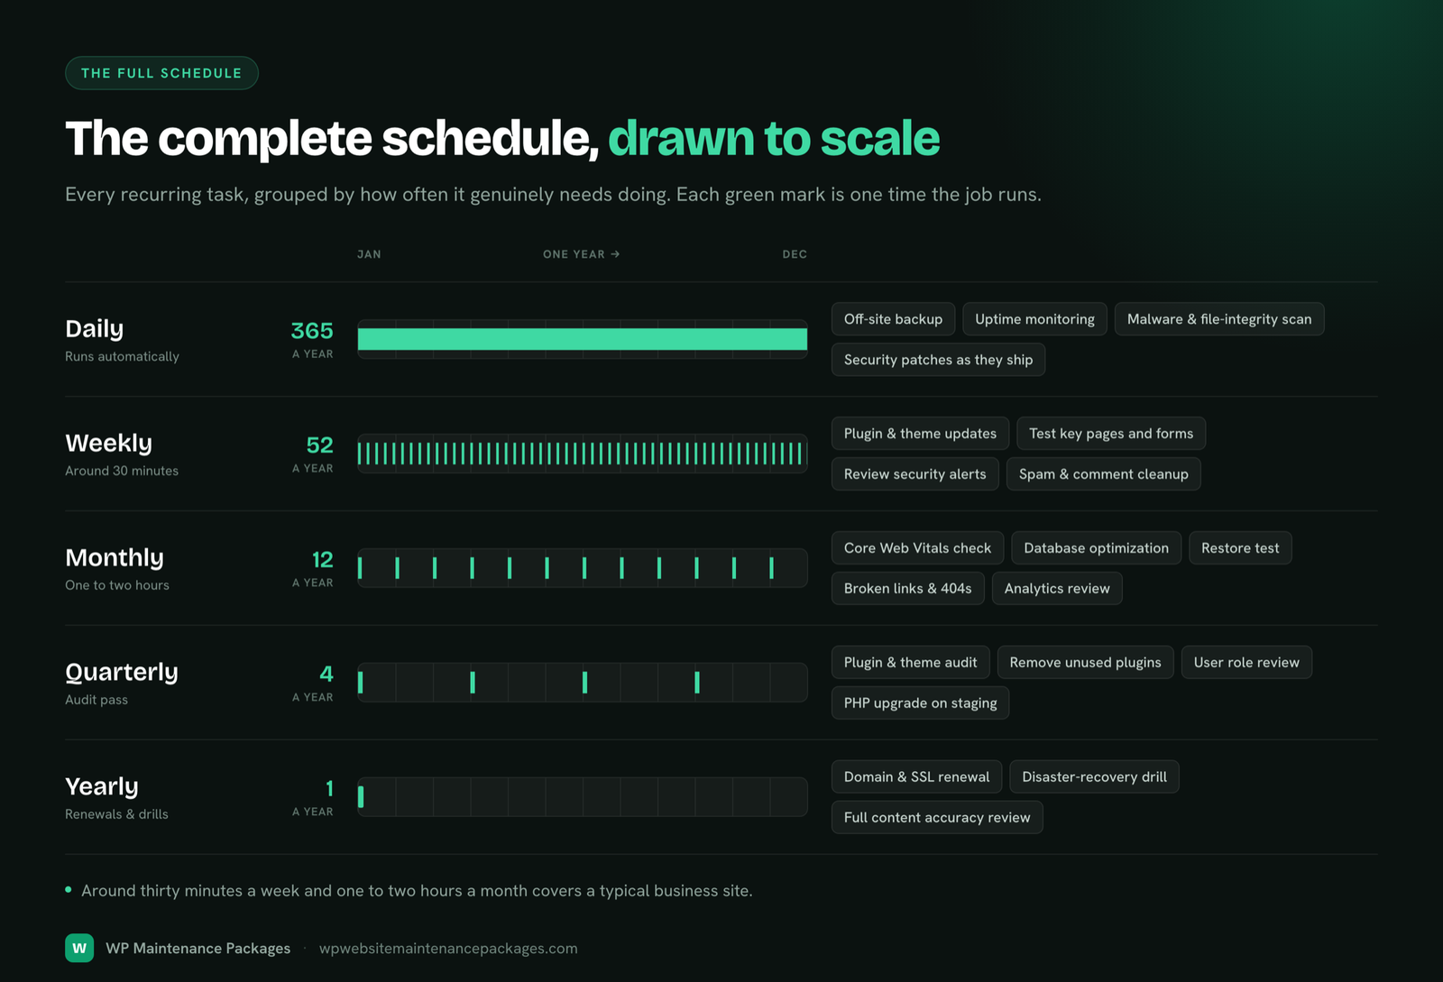Click the PHP upgrade on staging tag
Screen dimensions: 1443x982
pyautogui.click(x=920, y=703)
